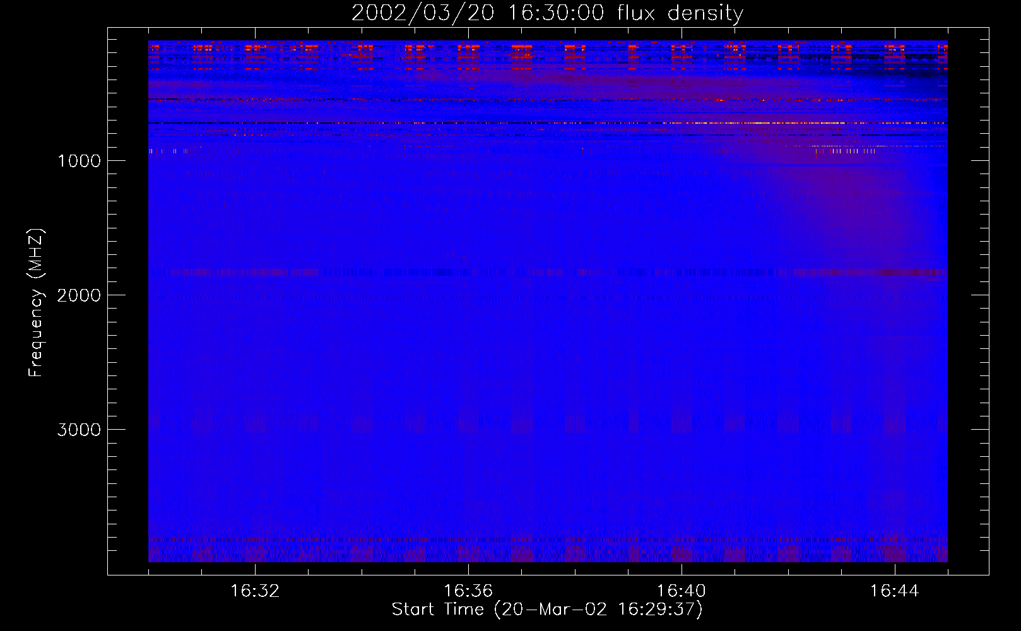Click the 3000 frequency tick label

[79, 430]
